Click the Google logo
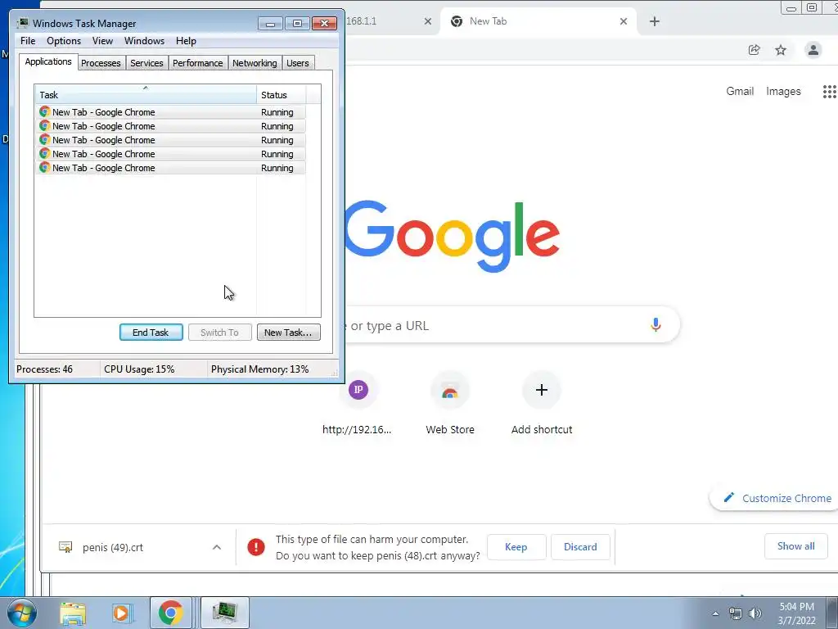838x629 pixels. (452, 235)
